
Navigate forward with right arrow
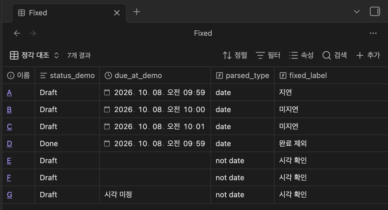coord(33,33)
